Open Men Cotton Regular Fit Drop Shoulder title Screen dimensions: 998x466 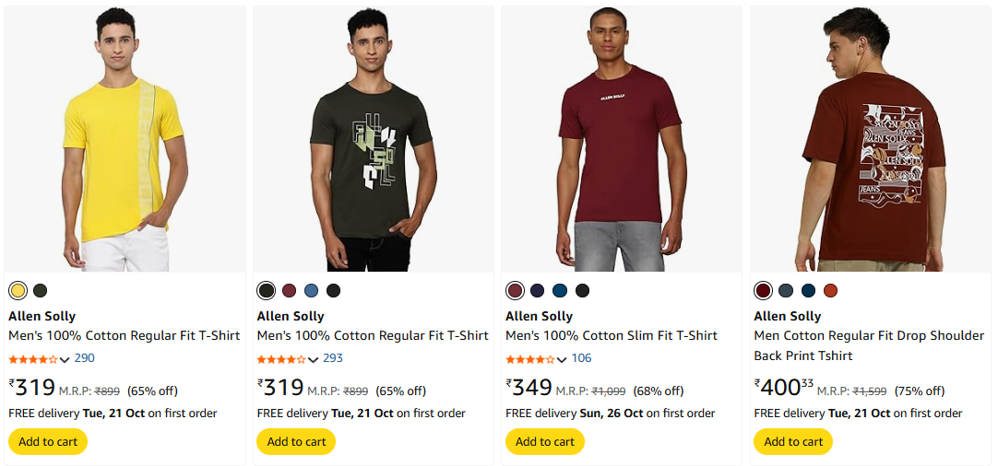pos(868,336)
